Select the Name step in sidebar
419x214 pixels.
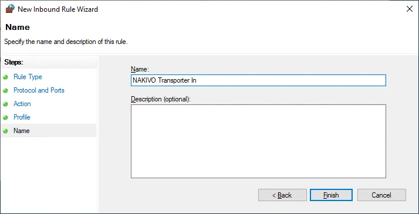coord(21,131)
